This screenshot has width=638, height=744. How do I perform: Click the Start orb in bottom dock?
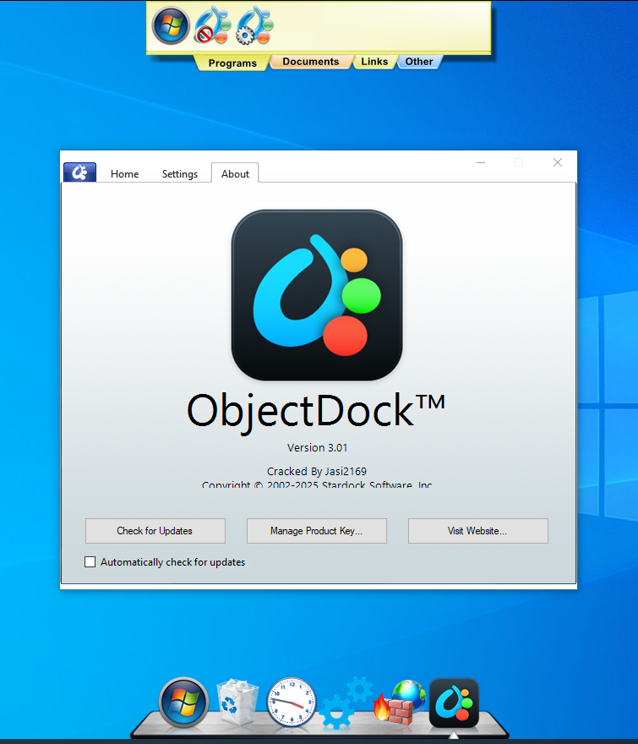coord(183,703)
